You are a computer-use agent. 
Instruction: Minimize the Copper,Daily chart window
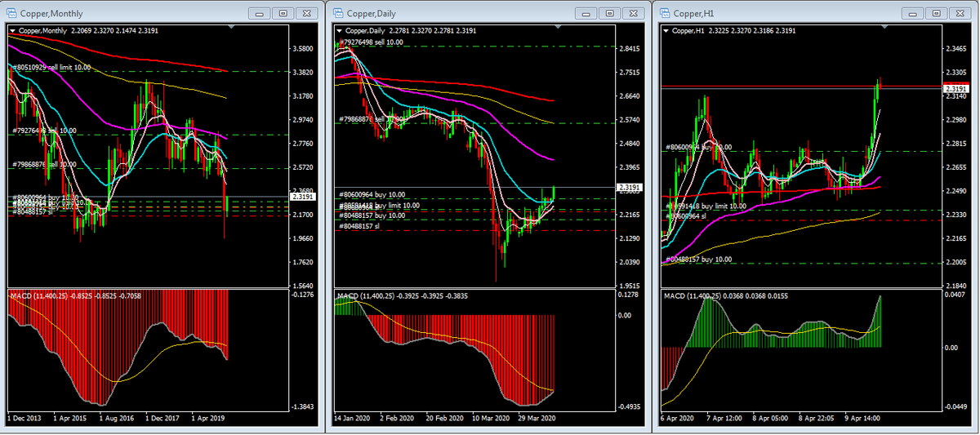(586, 13)
